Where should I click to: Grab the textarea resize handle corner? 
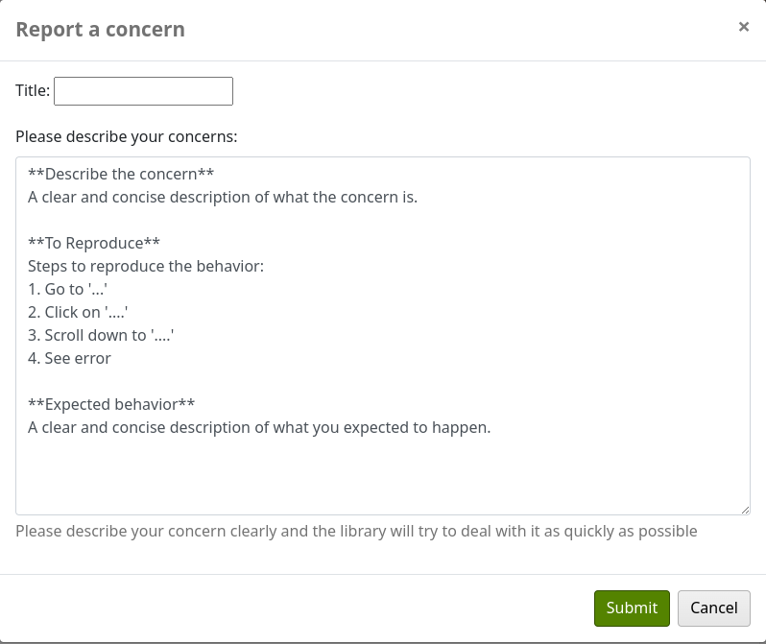coord(744,509)
